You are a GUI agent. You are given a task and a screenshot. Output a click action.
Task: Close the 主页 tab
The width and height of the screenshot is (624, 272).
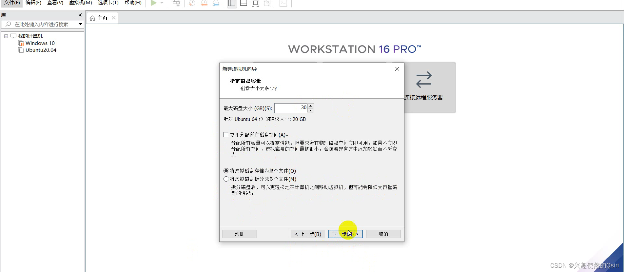(x=113, y=18)
